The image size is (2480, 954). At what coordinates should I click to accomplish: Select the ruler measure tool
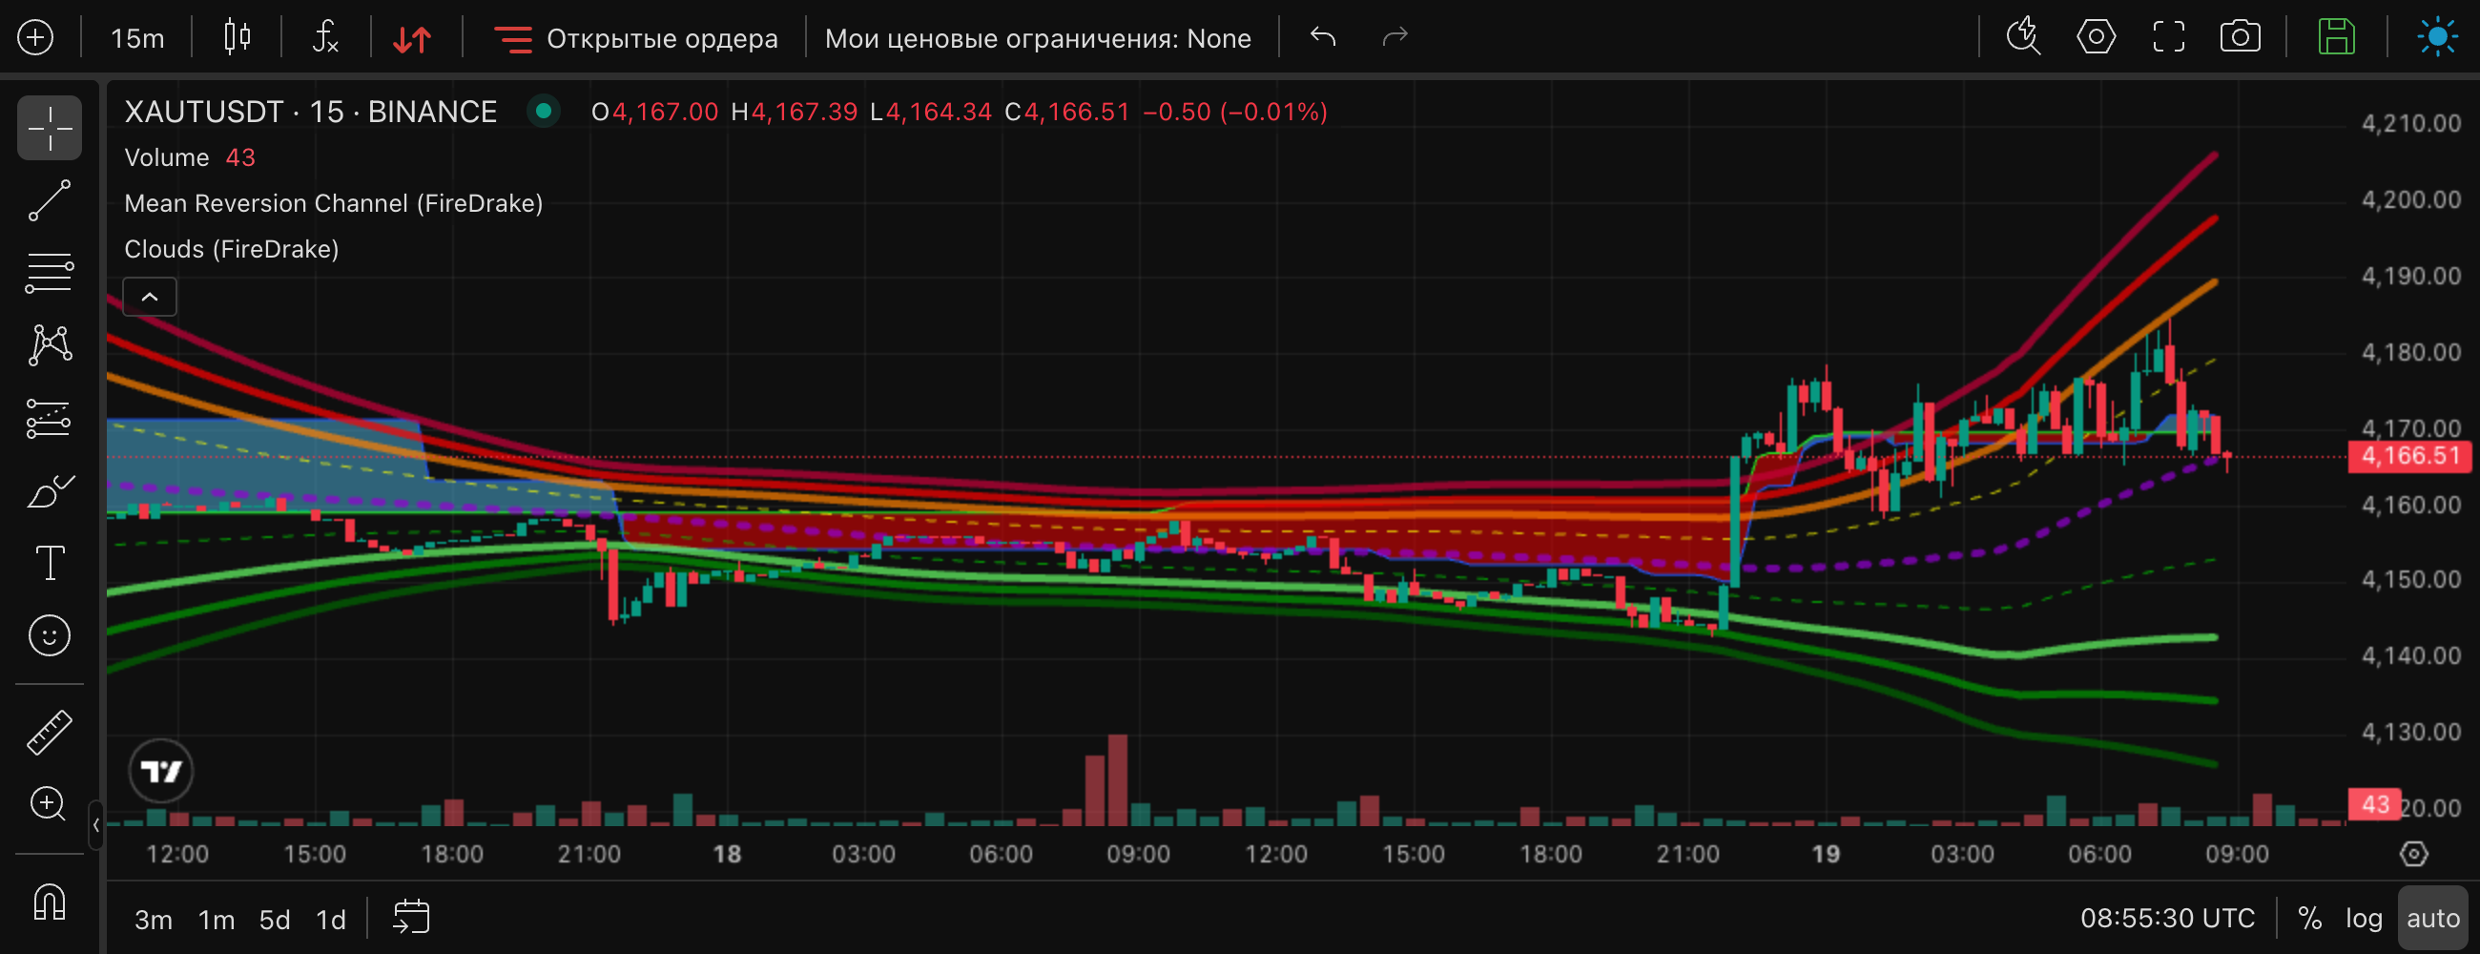click(49, 732)
